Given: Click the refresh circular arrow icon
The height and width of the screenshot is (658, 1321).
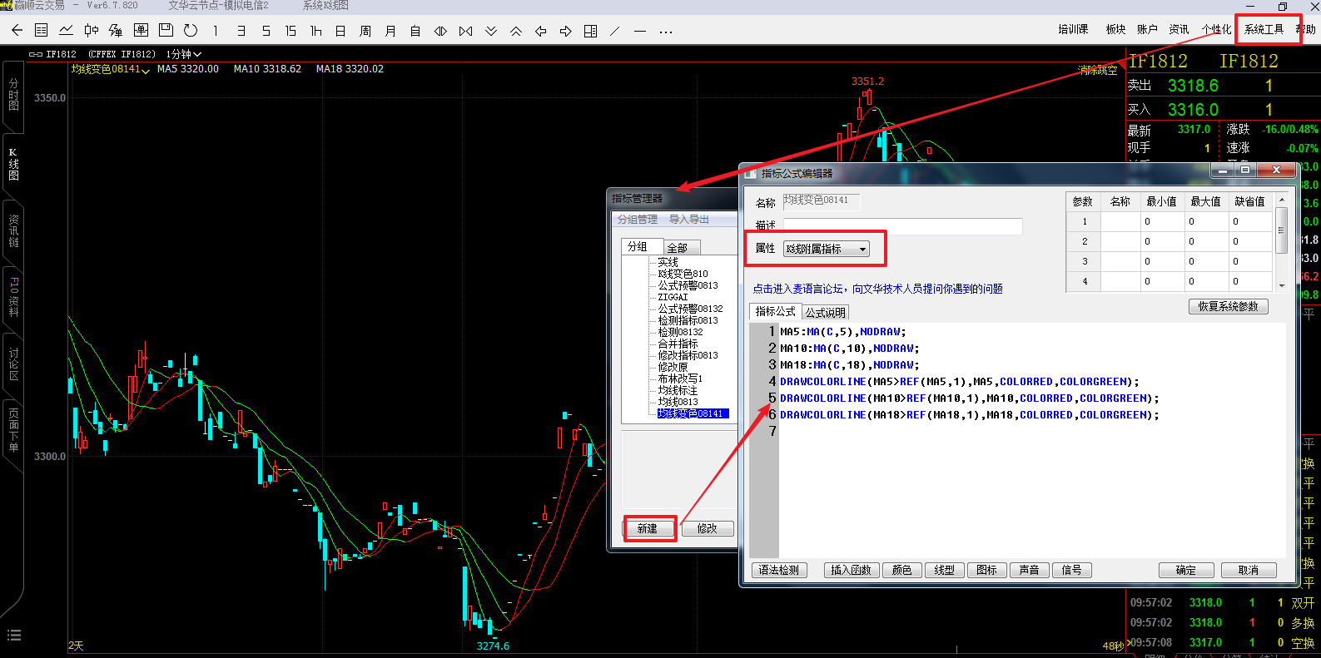Looking at the screenshot, I should click(191, 31).
